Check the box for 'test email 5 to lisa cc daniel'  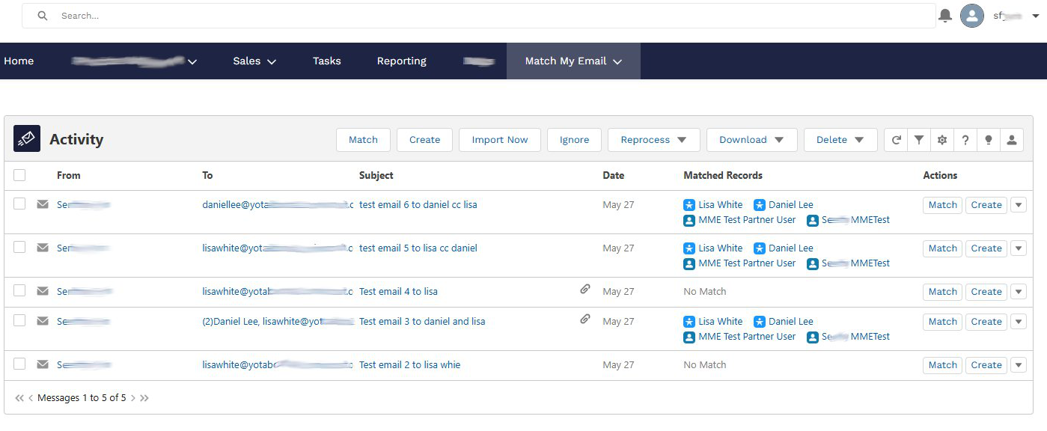point(19,247)
